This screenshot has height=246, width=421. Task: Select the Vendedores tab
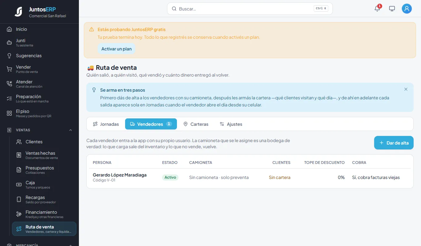[x=151, y=124]
